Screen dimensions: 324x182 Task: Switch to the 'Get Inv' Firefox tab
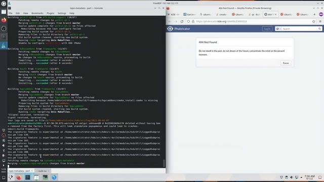point(189,15)
